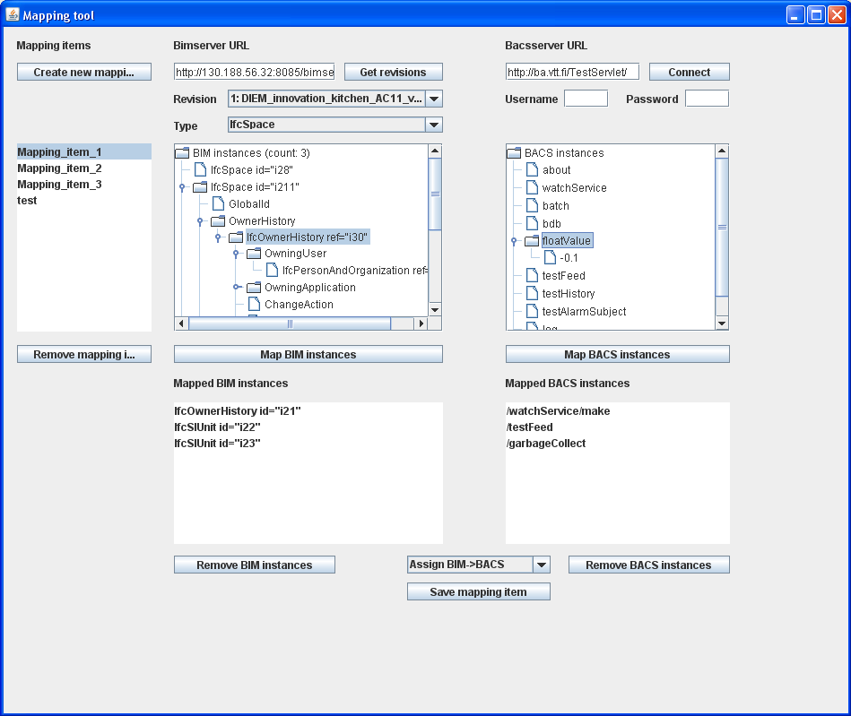Click the document icon beside ChangeAction

[x=253, y=305]
